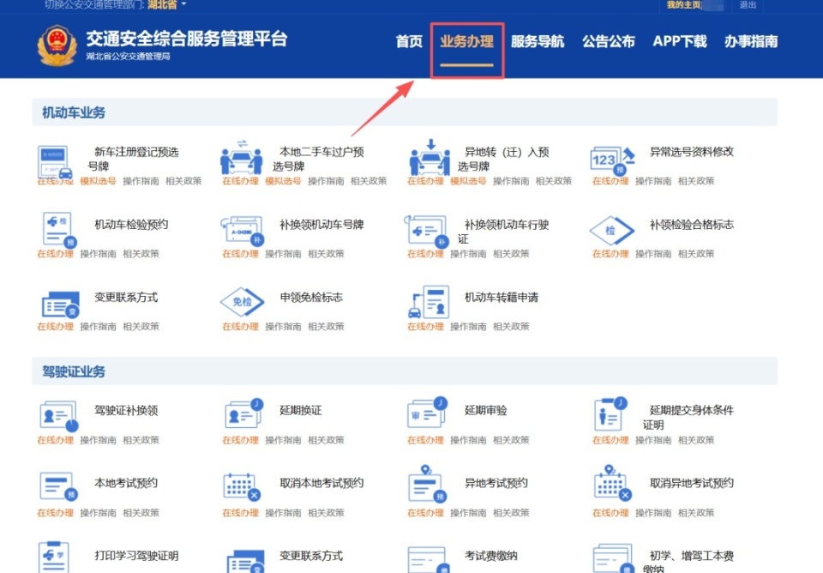Click 在线办理 for 补换领机动车号牌
Screen dimensions: 823x573
pos(240,254)
